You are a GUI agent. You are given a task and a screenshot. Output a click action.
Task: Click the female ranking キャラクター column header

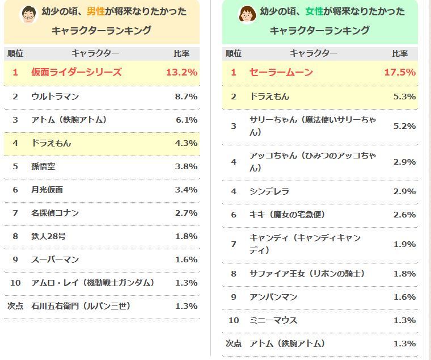[x=314, y=53]
